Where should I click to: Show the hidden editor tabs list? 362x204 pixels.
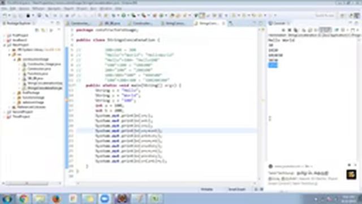point(231,23)
